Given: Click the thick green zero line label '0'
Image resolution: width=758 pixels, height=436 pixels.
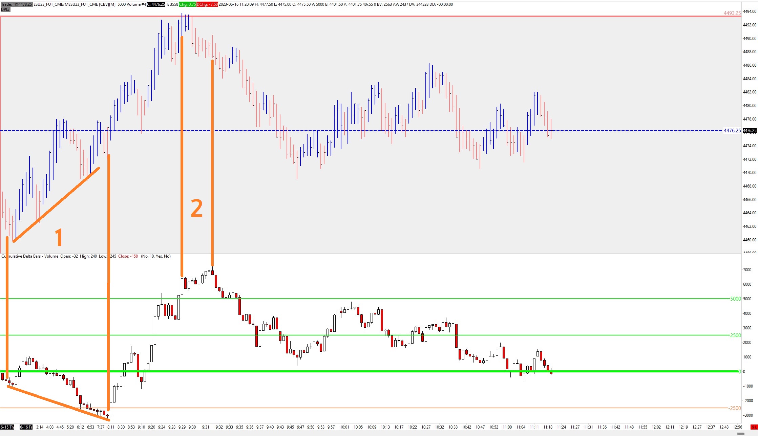Looking at the screenshot, I should pos(739,372).
